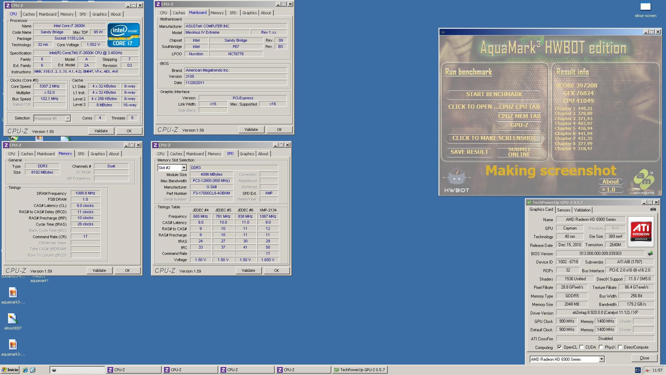Click the Intel Core i7 2600K name field
The image size is (666, 375).
69,26
